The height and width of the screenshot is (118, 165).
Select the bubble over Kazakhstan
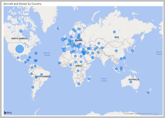99,43
